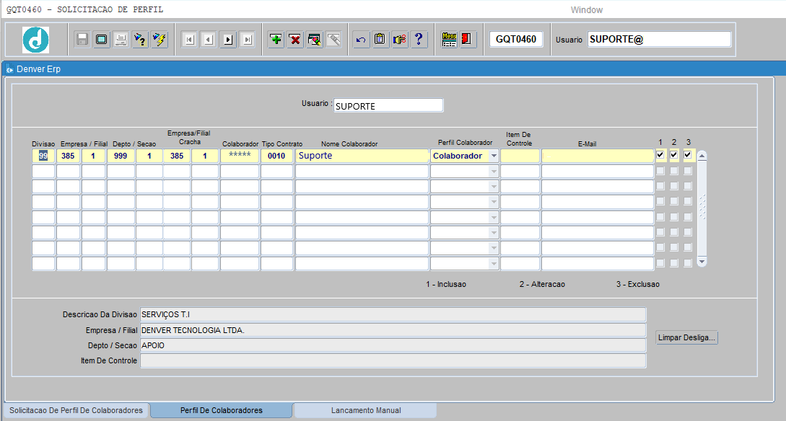The height and width of the screenshot is (421, 786).
Task: Click Descricao Da Divisao field SERVIÇOS T.I
Action: (393, 314)
